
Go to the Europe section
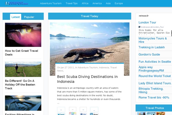119,3
